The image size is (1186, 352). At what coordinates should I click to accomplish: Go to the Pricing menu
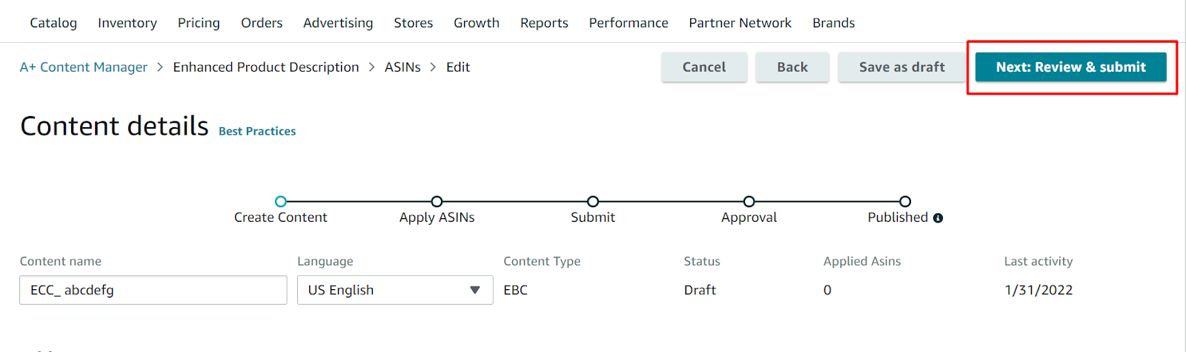[x=199, y=23]
